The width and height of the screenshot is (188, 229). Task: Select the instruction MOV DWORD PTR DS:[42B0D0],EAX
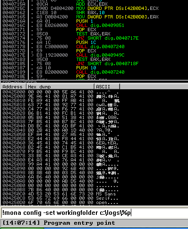(117, 17)
